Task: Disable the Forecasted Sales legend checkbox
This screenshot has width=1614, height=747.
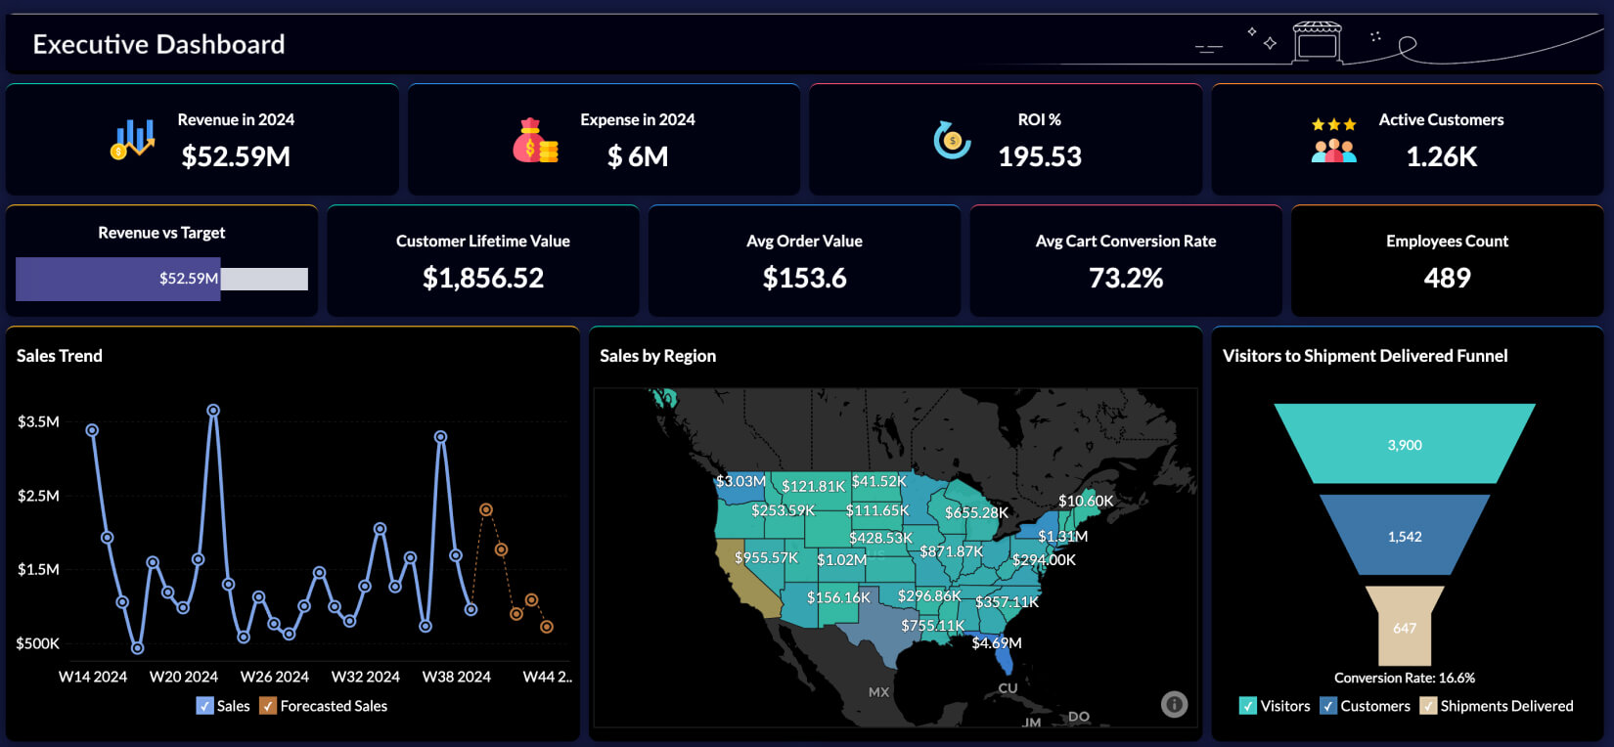Action: 268,706
